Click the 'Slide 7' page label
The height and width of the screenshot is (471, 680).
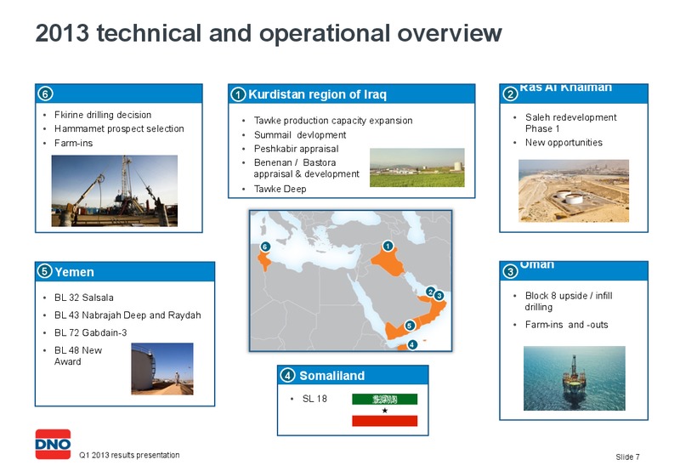tap(627, 457)
